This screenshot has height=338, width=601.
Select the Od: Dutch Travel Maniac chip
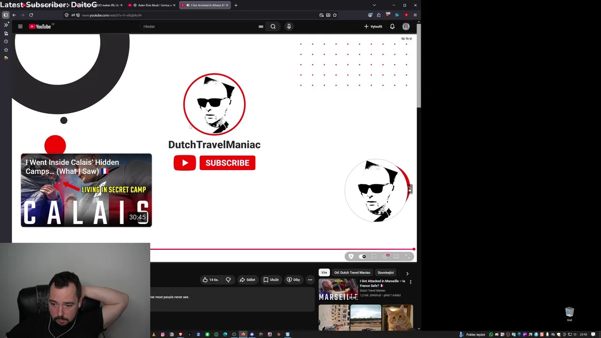point(352,272)
